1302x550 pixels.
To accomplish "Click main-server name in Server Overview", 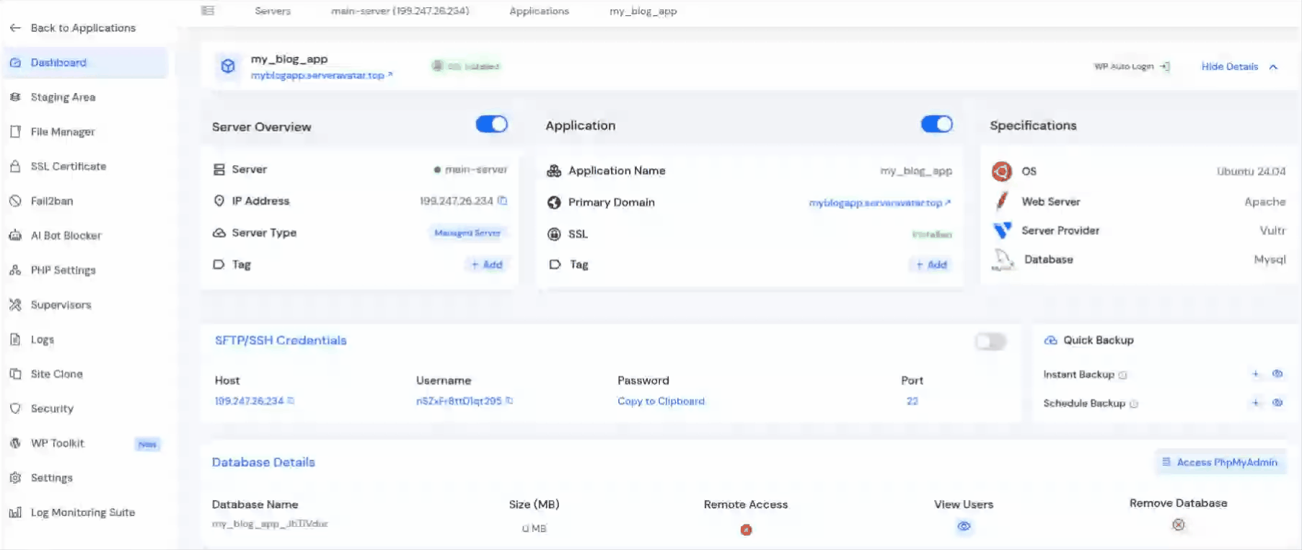I will pos(476,169).
